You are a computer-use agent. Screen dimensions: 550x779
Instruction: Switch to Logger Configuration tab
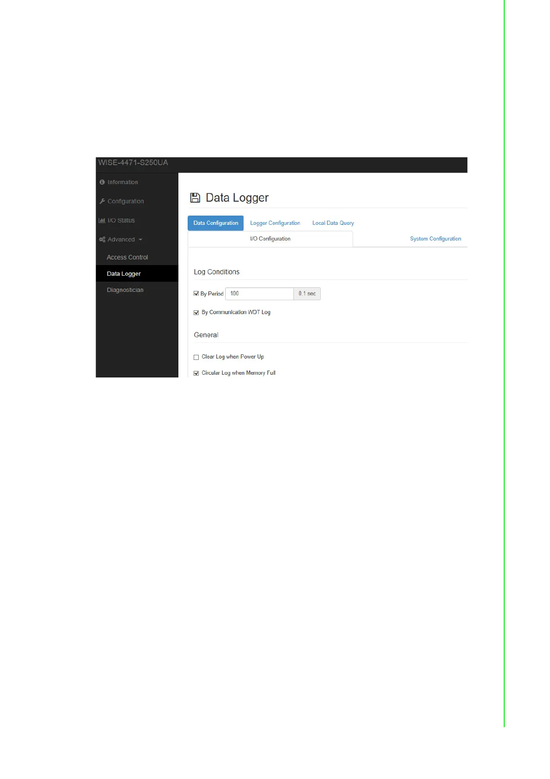275,223
